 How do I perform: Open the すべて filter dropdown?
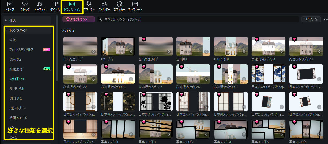pyautogui.click(x=311, y=19)
